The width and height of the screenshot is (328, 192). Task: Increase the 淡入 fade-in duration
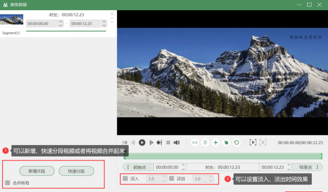pos(165,177)
